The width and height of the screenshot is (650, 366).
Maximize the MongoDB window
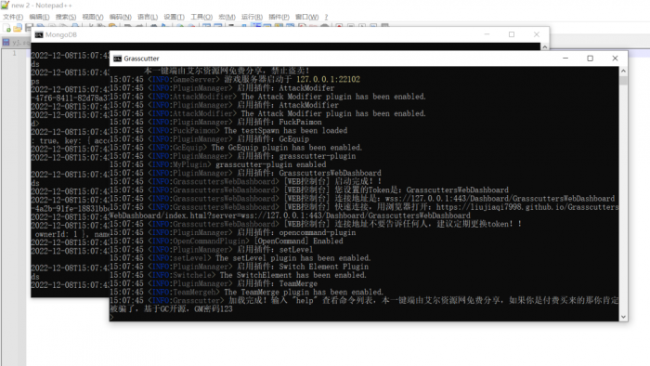pyautogui.click(x=512, y=34)
